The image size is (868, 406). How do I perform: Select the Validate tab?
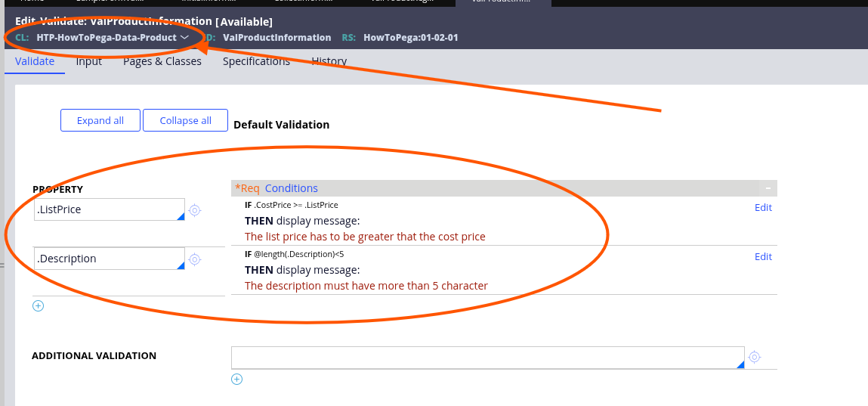[35, 61]
